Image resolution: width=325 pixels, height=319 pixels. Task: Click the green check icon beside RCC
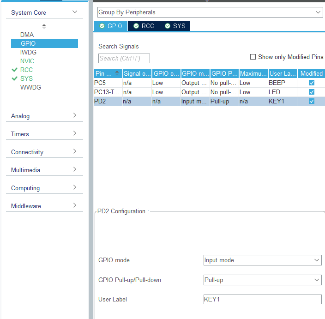[14, 70]
